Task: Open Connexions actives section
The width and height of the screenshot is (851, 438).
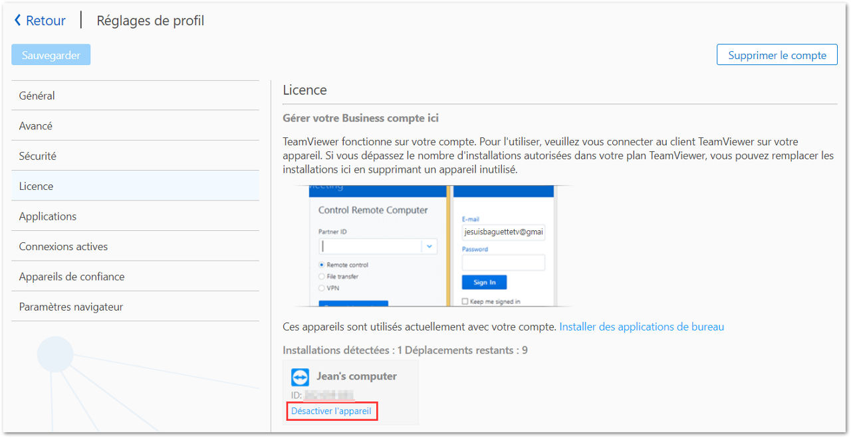Action: 135,246
